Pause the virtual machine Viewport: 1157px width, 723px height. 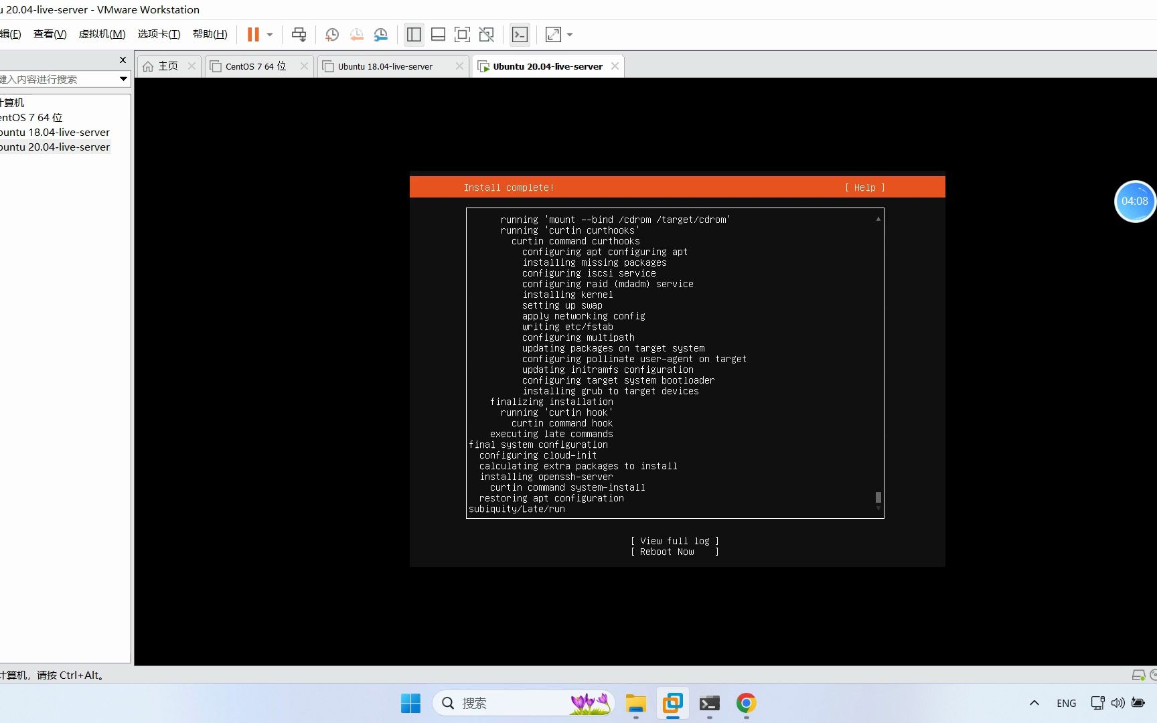tap(253, 34)
